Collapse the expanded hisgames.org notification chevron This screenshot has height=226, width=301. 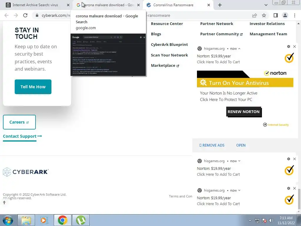tap(239, 49)
